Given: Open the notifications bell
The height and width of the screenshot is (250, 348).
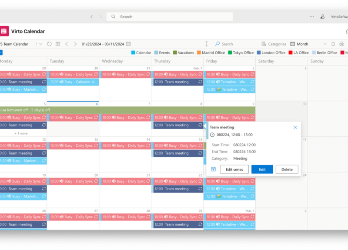Looking at the screenshot, I should pyautogui.click(x=333, y=44).
